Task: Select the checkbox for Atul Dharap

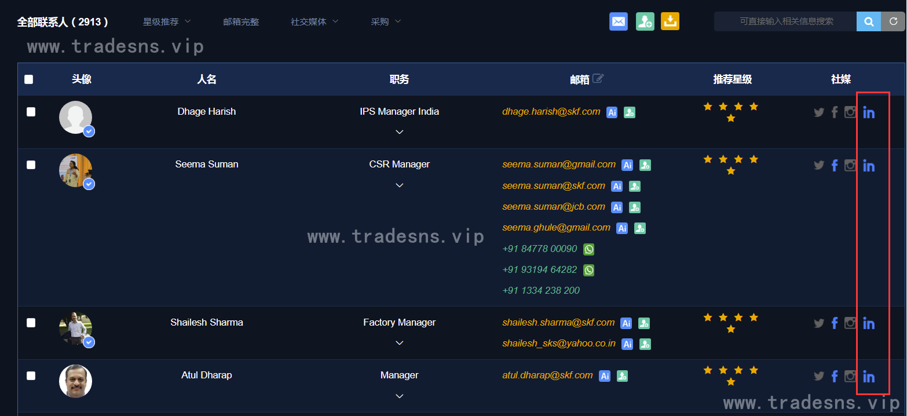Action: point(31,376)
